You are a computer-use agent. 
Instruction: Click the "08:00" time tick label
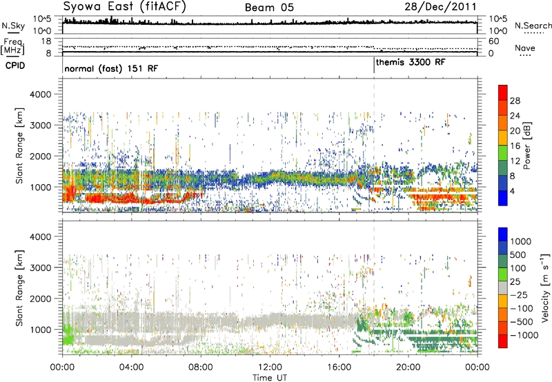(x=200, y=368)
